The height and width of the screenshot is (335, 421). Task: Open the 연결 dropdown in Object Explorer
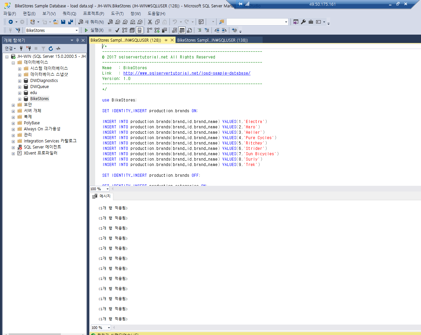[10, 48]
